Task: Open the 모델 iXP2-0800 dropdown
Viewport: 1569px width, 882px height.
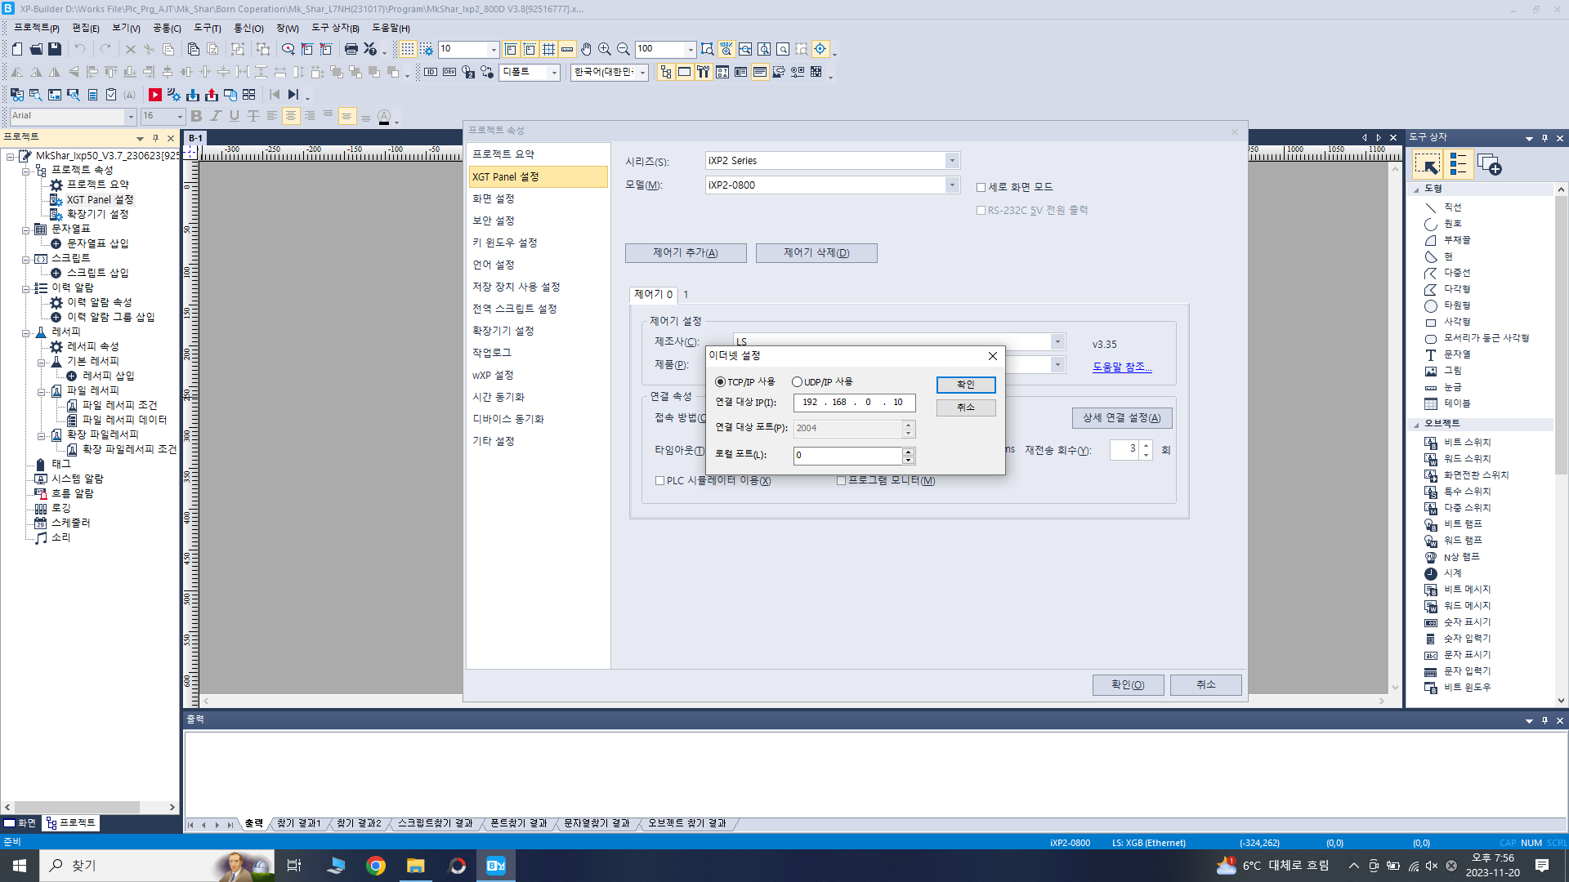Action: pos(951,185)
